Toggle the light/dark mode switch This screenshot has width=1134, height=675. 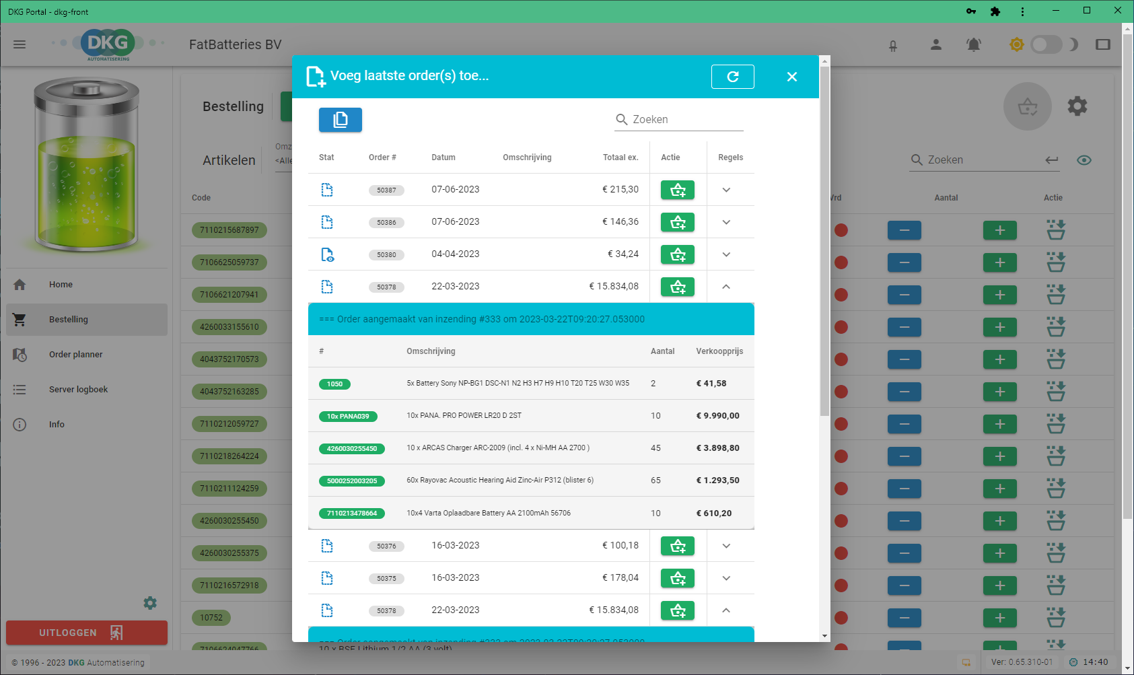point(1046,44)
